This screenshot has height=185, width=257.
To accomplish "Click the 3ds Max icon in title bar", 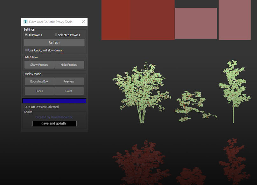I will coord(25,22).
